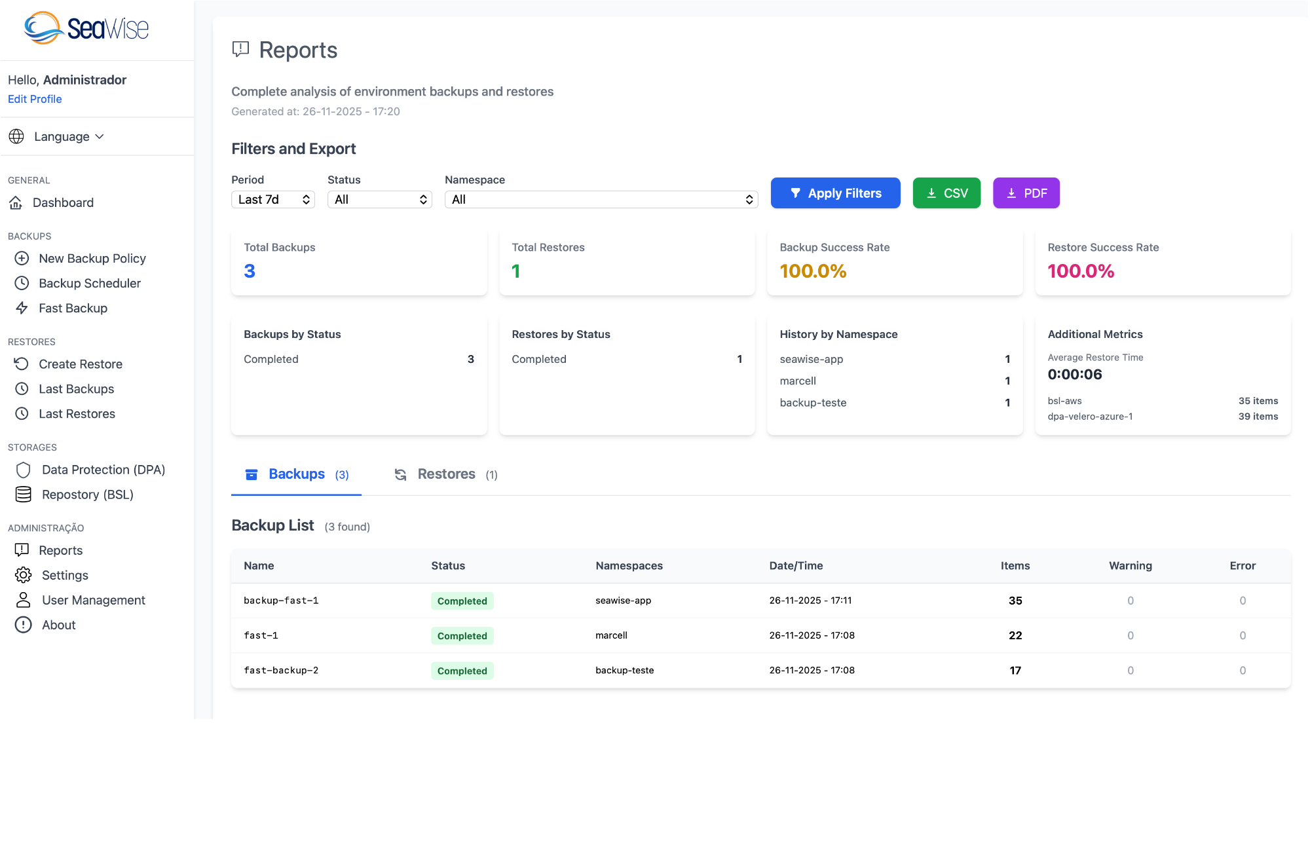Click the User Management person icon
1310x860 pixels.
(24, 601)
